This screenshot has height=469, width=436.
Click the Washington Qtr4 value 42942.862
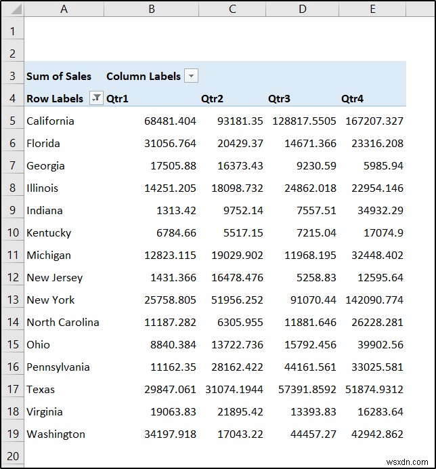tap(374, 434)
